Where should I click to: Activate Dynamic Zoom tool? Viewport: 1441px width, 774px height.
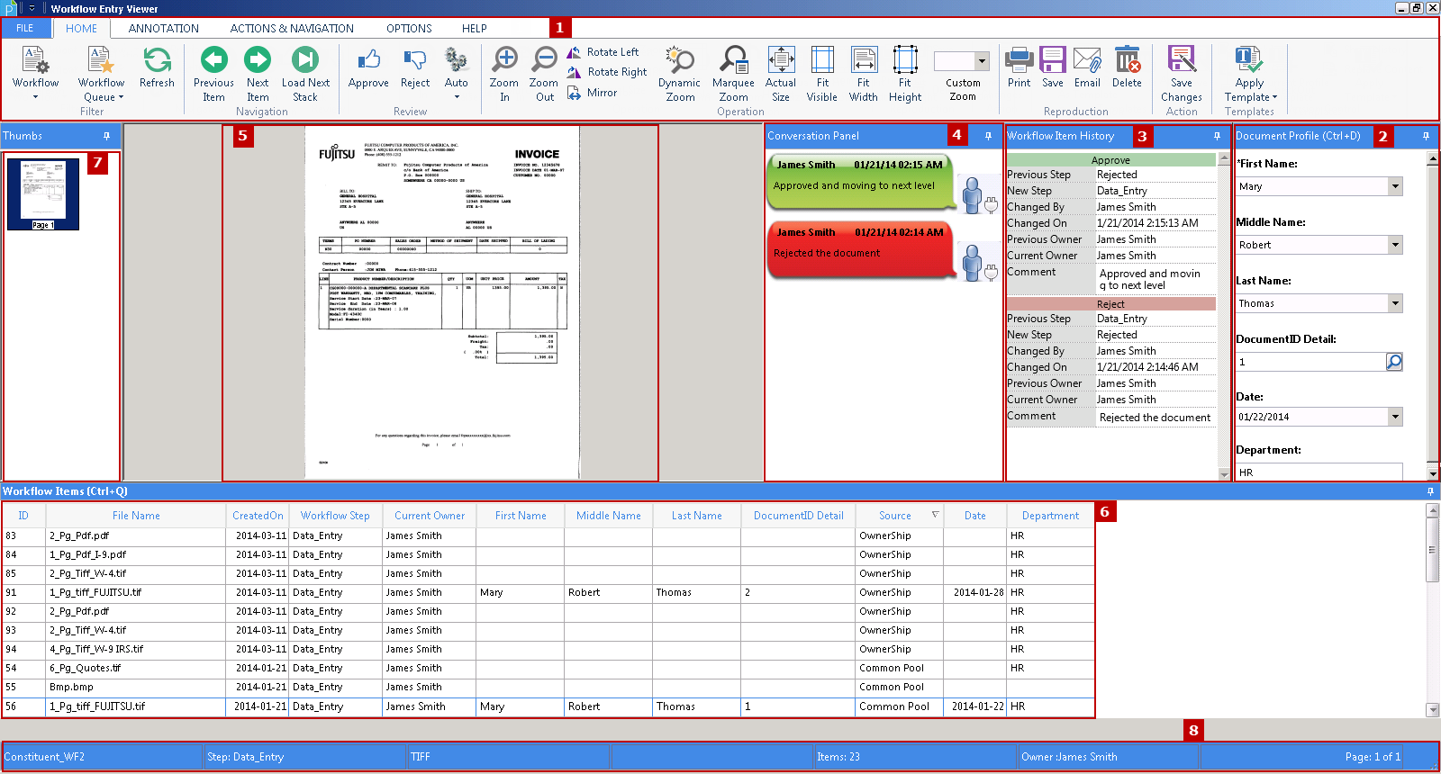coord(680,73)
